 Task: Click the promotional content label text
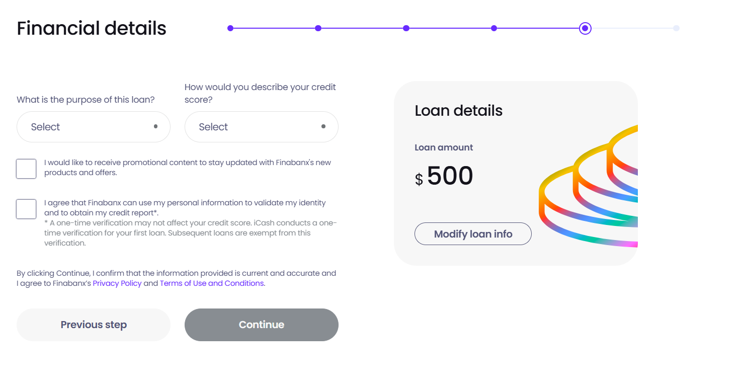pos(187,168)
